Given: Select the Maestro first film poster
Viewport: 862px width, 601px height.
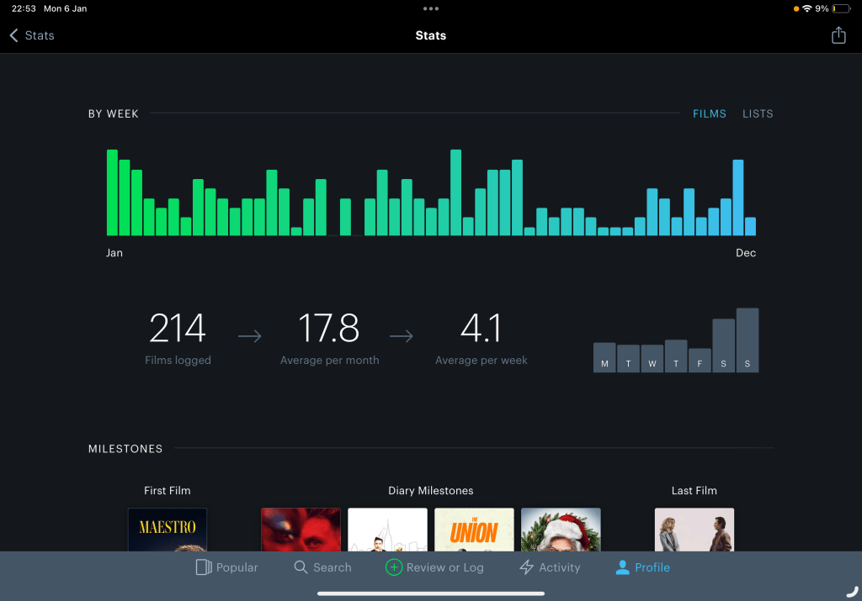Looking at the screenshot, I should 167,529.
